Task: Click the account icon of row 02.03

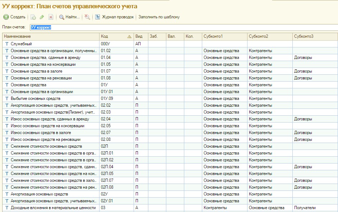Action: [x=7, y=112]
